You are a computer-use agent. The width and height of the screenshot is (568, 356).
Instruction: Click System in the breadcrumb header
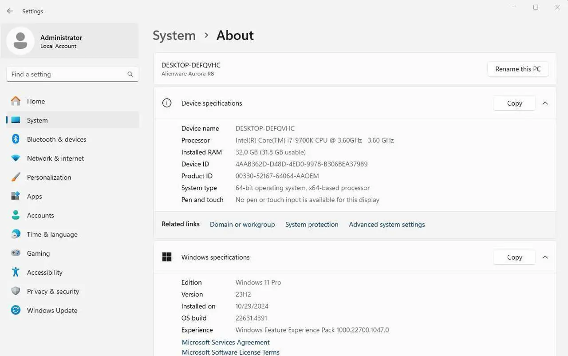point(174,36)
